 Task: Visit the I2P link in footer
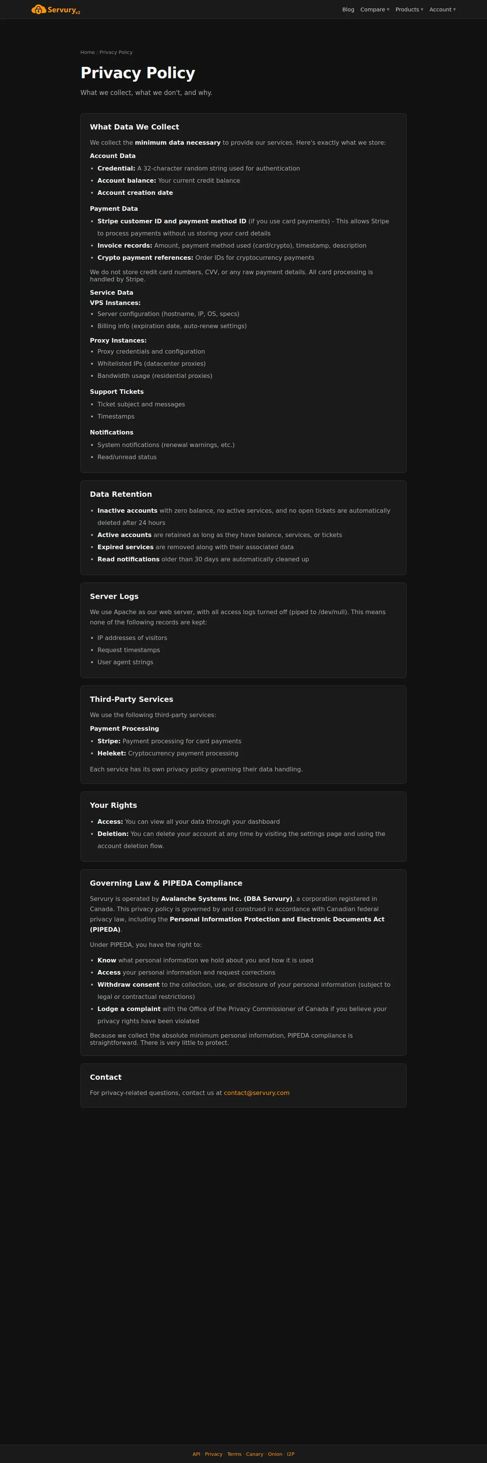pyautogui.click(x=290, y=1454)
